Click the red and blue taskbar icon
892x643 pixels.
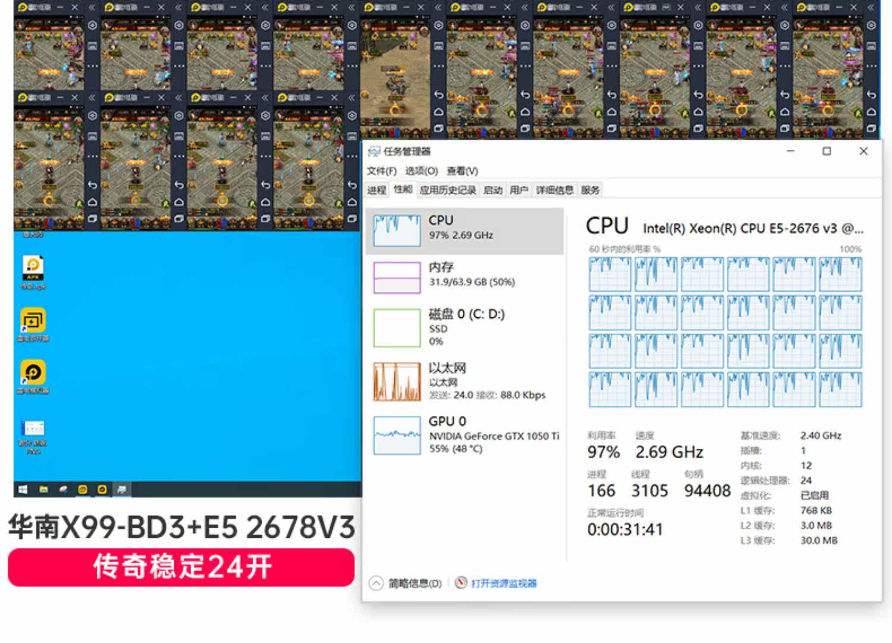(x=63, y=489)
